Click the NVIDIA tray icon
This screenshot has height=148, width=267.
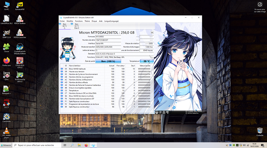pyautogui.click(x=237, y=145)
